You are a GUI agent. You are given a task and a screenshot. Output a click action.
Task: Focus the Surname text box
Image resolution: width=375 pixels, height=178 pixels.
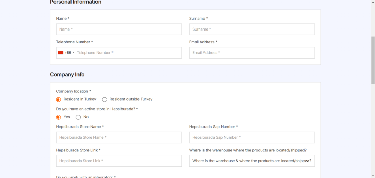click(x=252, y=29)
